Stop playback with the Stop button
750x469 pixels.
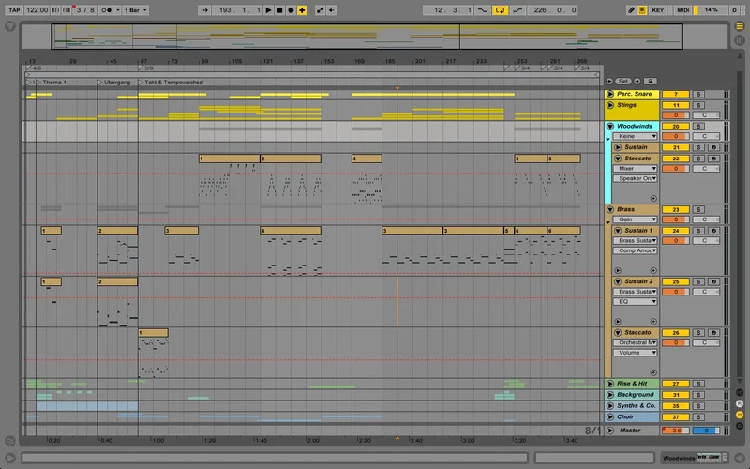(x=279, y=10)
